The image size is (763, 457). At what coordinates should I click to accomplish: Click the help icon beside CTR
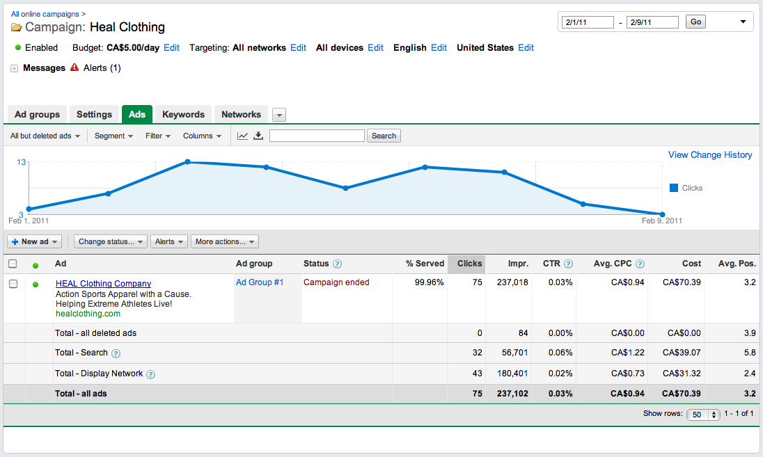(x=568, y=264)
